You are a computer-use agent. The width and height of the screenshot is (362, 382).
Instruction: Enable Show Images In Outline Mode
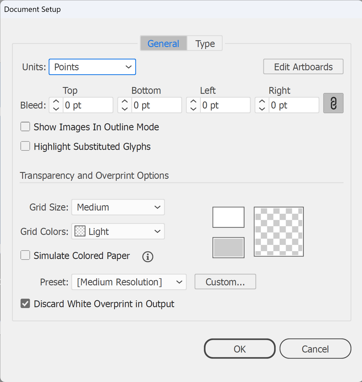[25, 127]
